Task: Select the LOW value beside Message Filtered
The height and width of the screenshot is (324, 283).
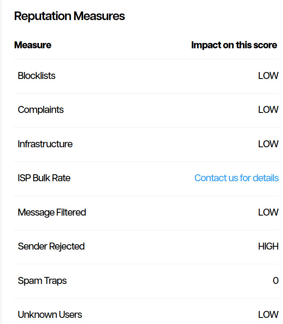Action: point(268,212)
